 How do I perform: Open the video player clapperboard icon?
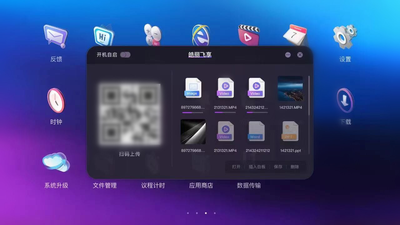point(249,35)
